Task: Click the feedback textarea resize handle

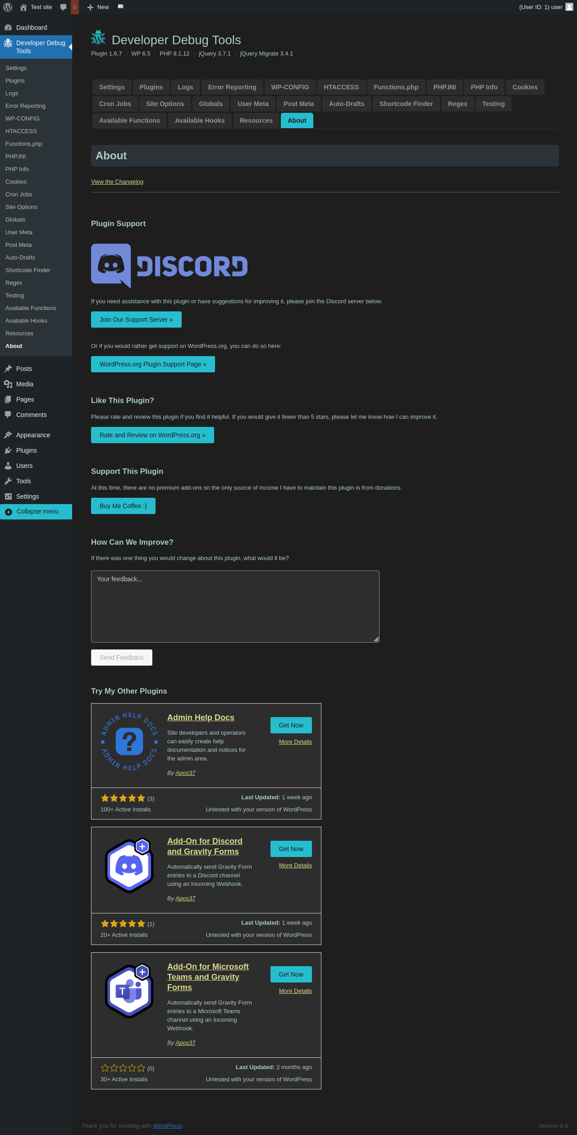Action: [376, 639]
